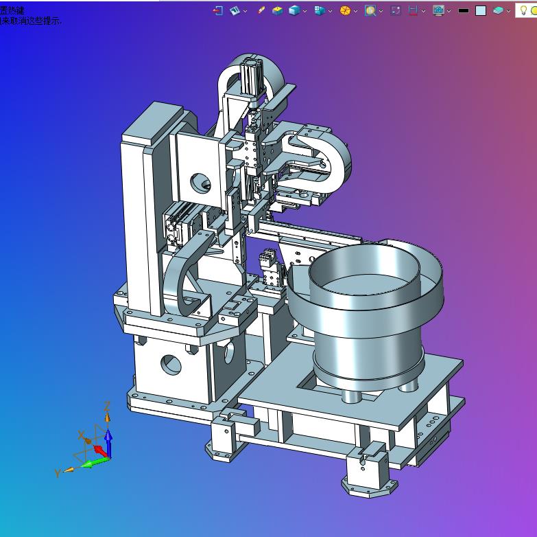Image resolution: width=537 pixels, height=537 pixels.
Task: Click the view orientation icon
Action: (x=235, y=10)
